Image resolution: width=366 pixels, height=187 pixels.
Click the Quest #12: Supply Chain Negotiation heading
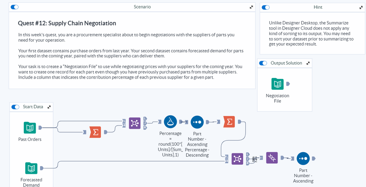(x=67, y=23)
